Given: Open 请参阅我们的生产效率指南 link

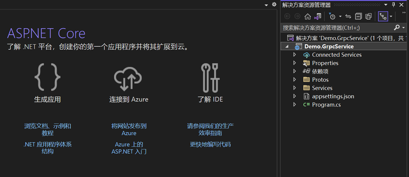Looking at the screenshot, I should [x=210, y=130].
